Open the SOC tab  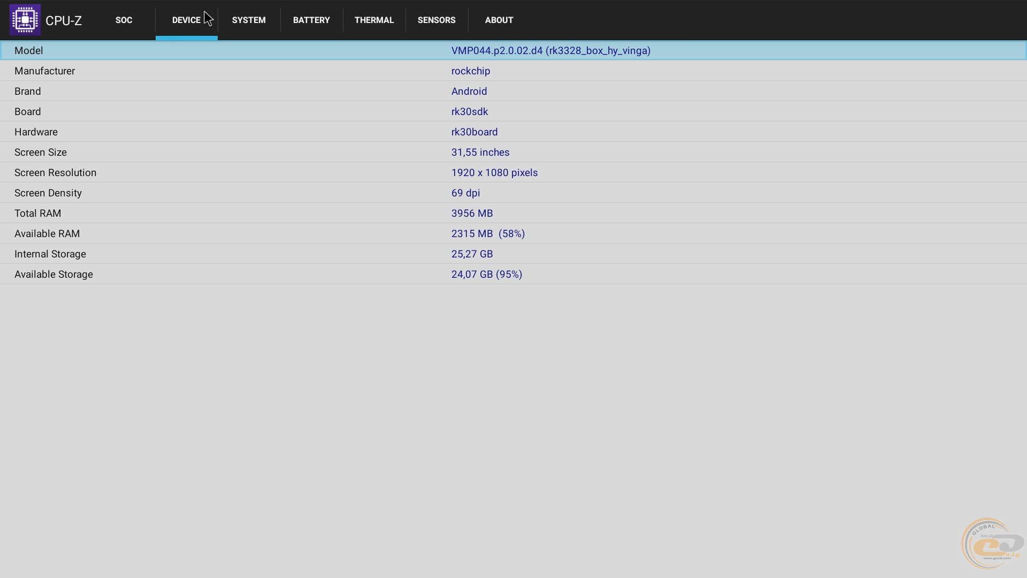[124, 20]
